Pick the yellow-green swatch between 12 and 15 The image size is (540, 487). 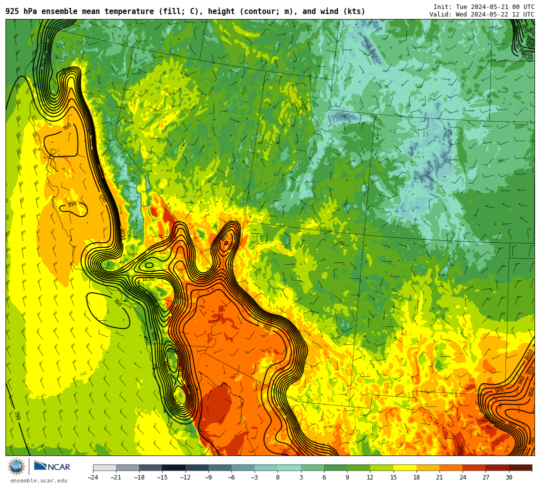(x=381, y=467)
